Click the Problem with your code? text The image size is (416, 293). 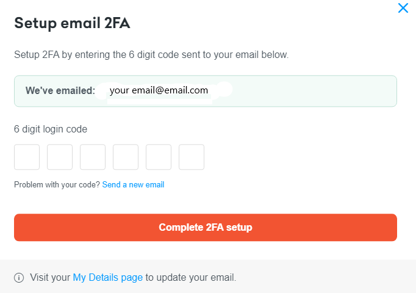click(57, 185)
